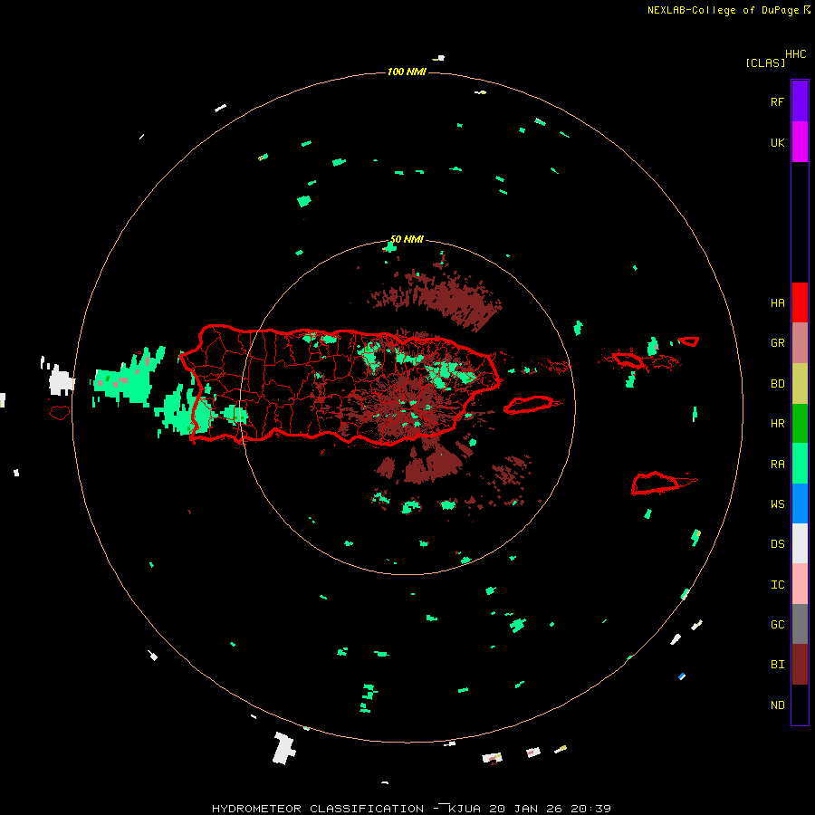Click the GR legend label
The height and width of the screenshot is (815, 815).
[x=777, y=343]
